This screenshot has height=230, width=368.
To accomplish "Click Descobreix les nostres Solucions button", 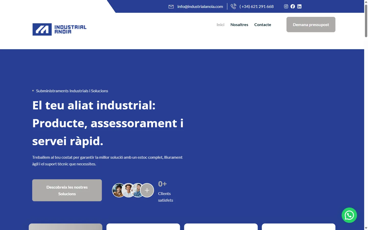I will click(x=67, y=190).
